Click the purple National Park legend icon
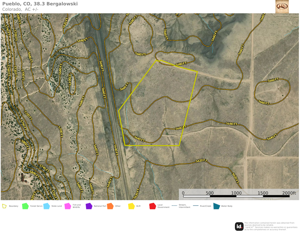Screen dimensions: 300x232 pos(89,206)
